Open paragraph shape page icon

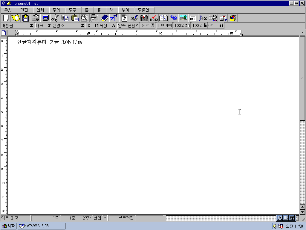(124, 18)
